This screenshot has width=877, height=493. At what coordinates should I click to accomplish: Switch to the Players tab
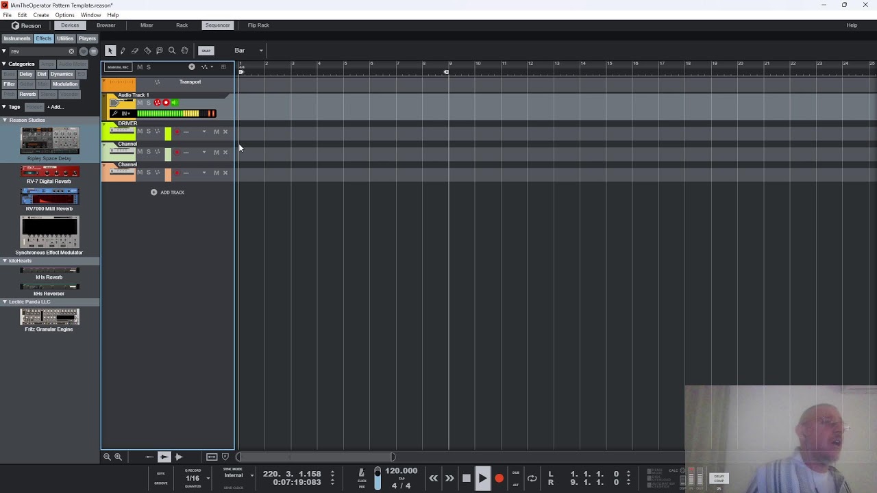tap(87, 38)
